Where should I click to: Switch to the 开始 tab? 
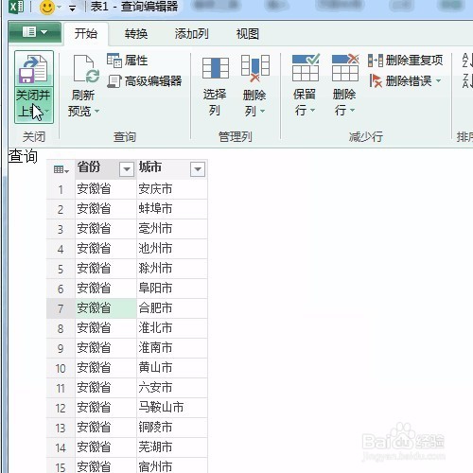[x=86, y=33]
